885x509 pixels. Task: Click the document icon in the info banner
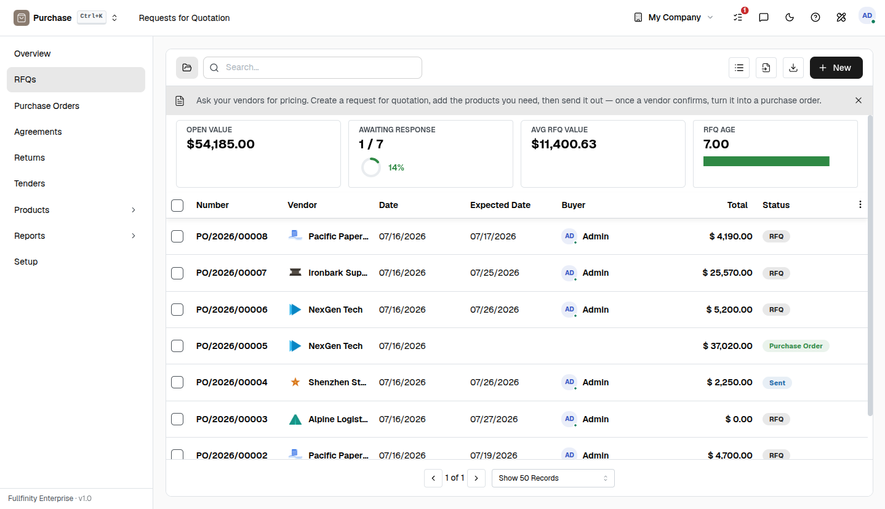(180, 100)
